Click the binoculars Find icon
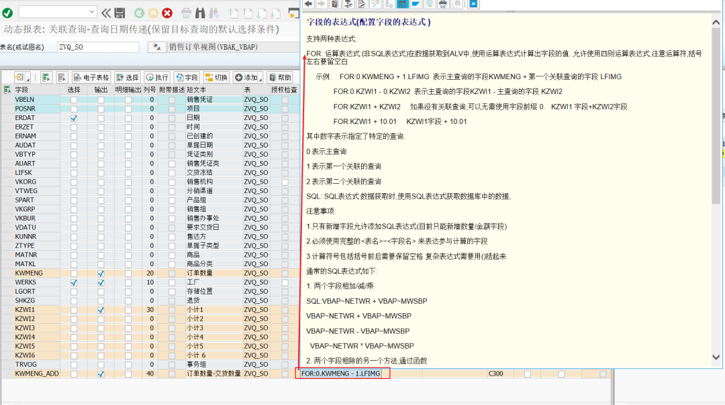This screenshot has height=405, width=725. click(x=200, y=13)
